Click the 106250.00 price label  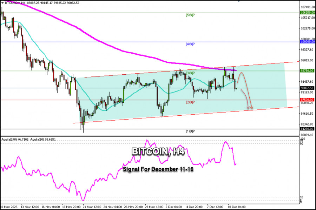pos(308,13)
